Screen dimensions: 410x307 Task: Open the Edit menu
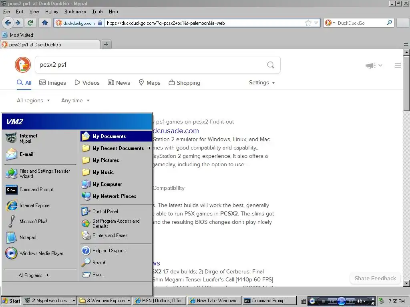pyautogui.click(x=20, y=12)
